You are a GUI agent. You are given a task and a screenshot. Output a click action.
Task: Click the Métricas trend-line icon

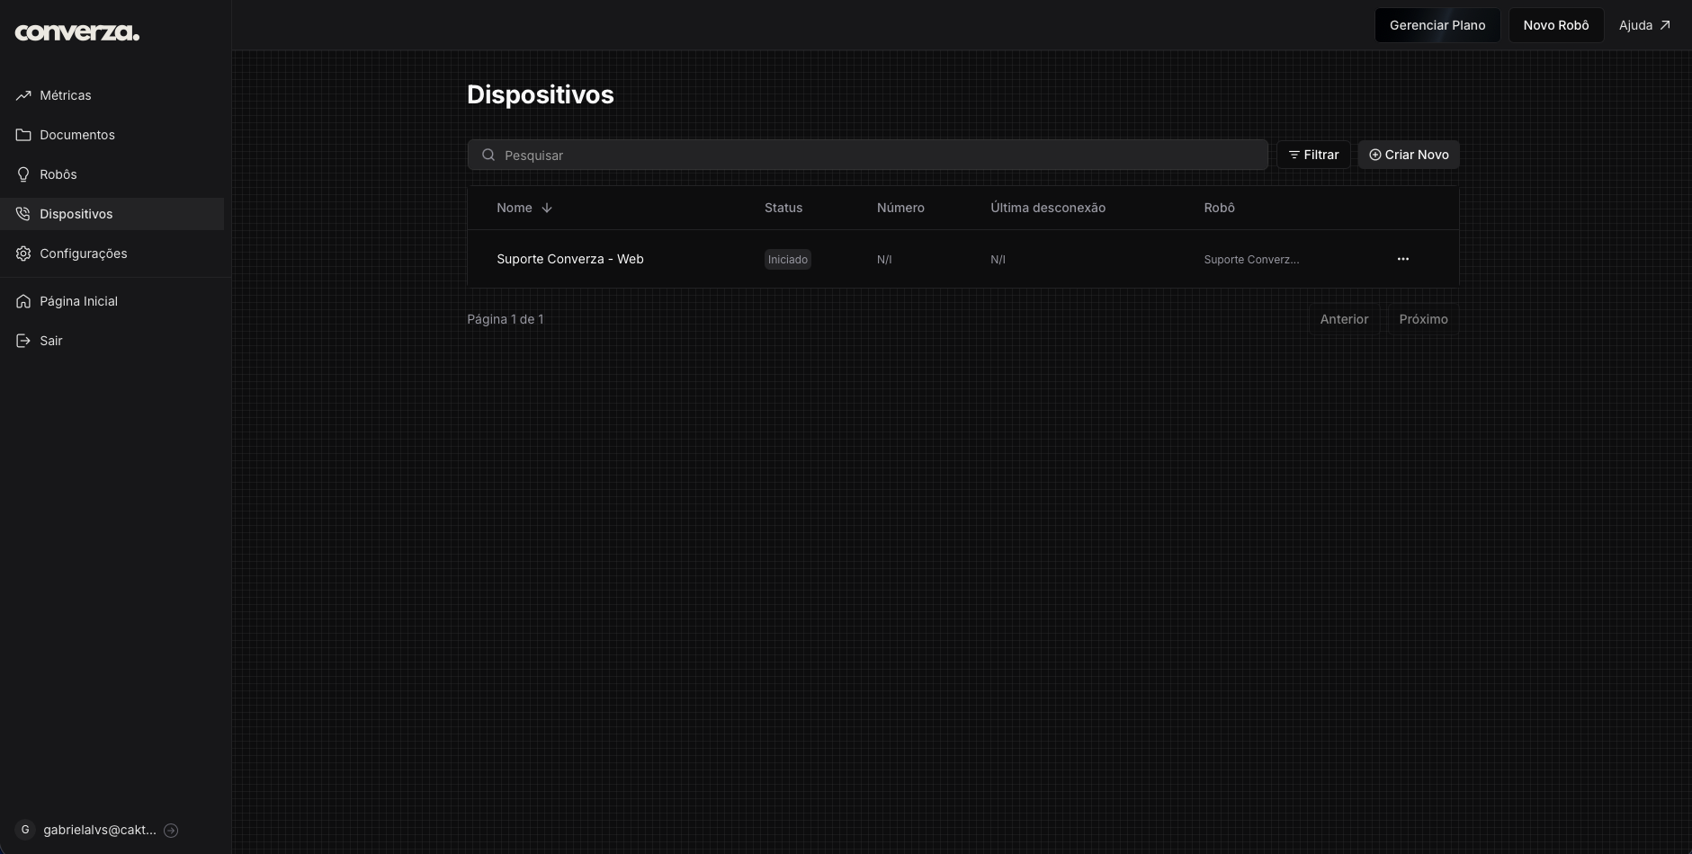[x=23, y=95]
